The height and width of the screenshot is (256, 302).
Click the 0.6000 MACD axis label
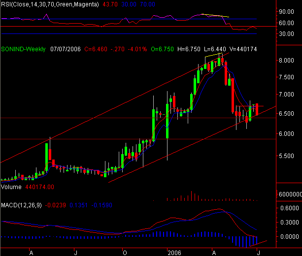pyautogui.click(x=290, y=208)
